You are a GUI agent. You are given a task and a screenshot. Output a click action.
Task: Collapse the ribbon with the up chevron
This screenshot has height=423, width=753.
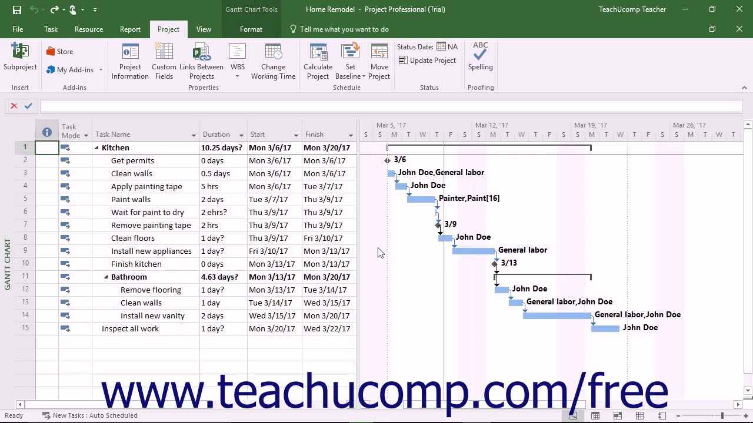coord(744,88)
